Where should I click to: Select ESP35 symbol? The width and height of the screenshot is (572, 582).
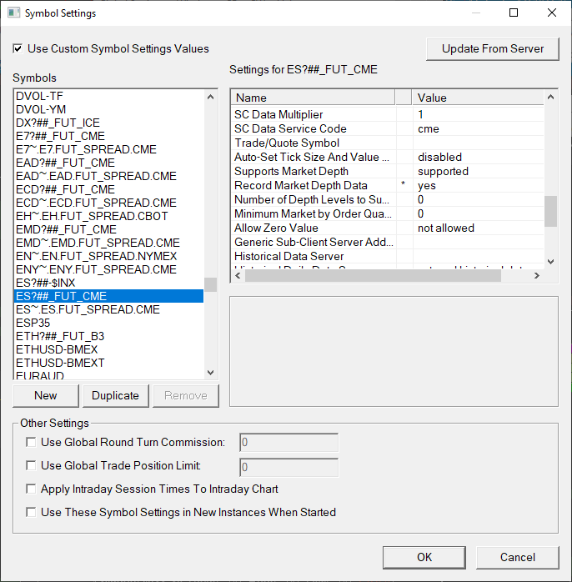(108, 323)
